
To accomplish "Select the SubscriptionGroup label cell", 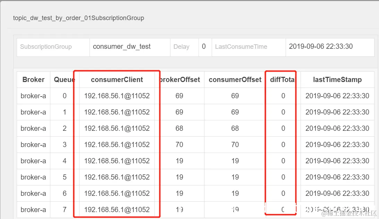I will click(53, 47).
